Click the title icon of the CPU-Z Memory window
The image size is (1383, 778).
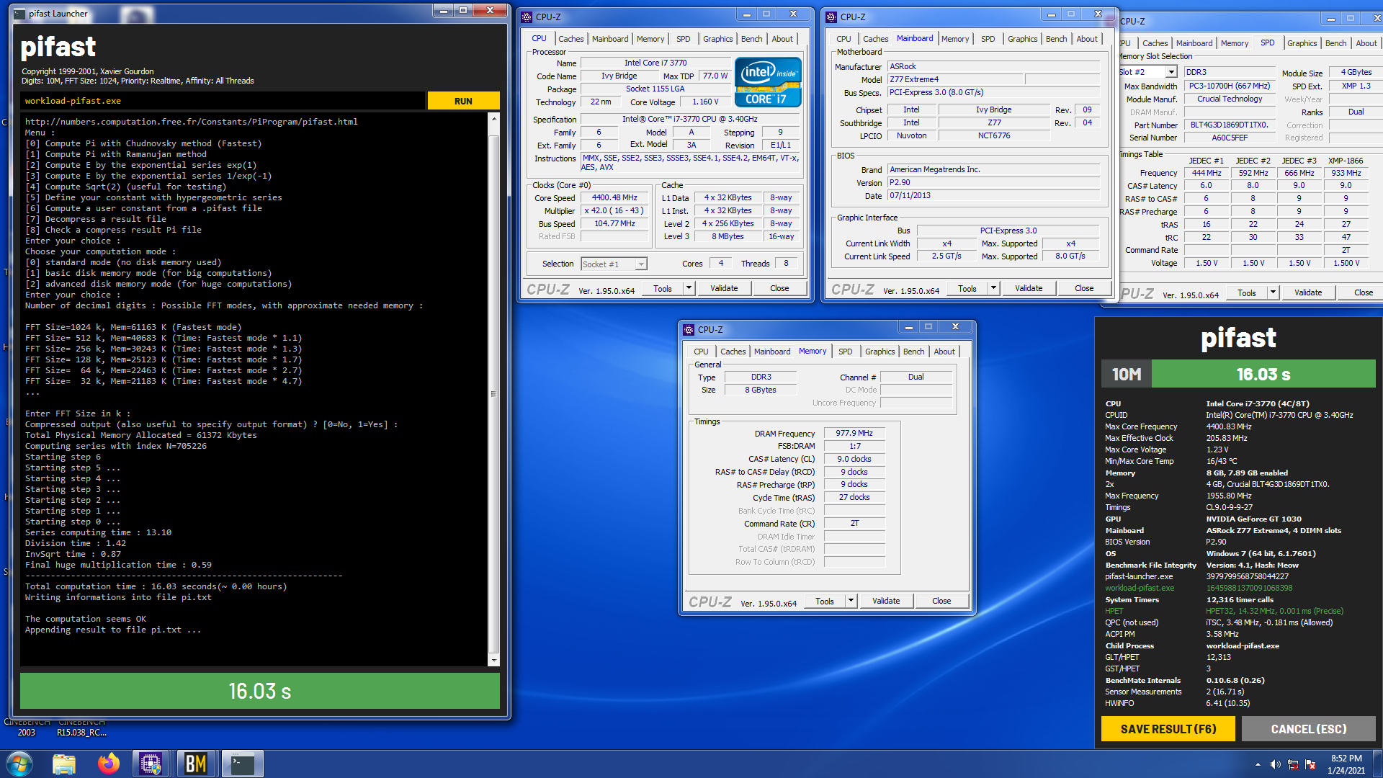(689, 329)
